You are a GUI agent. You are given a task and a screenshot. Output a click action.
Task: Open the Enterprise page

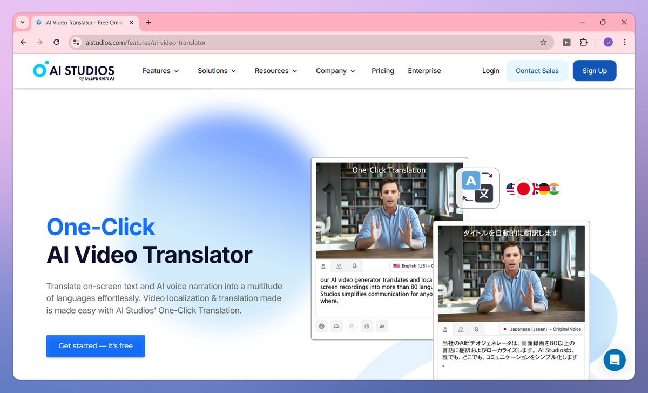click(x=424, y=71)
